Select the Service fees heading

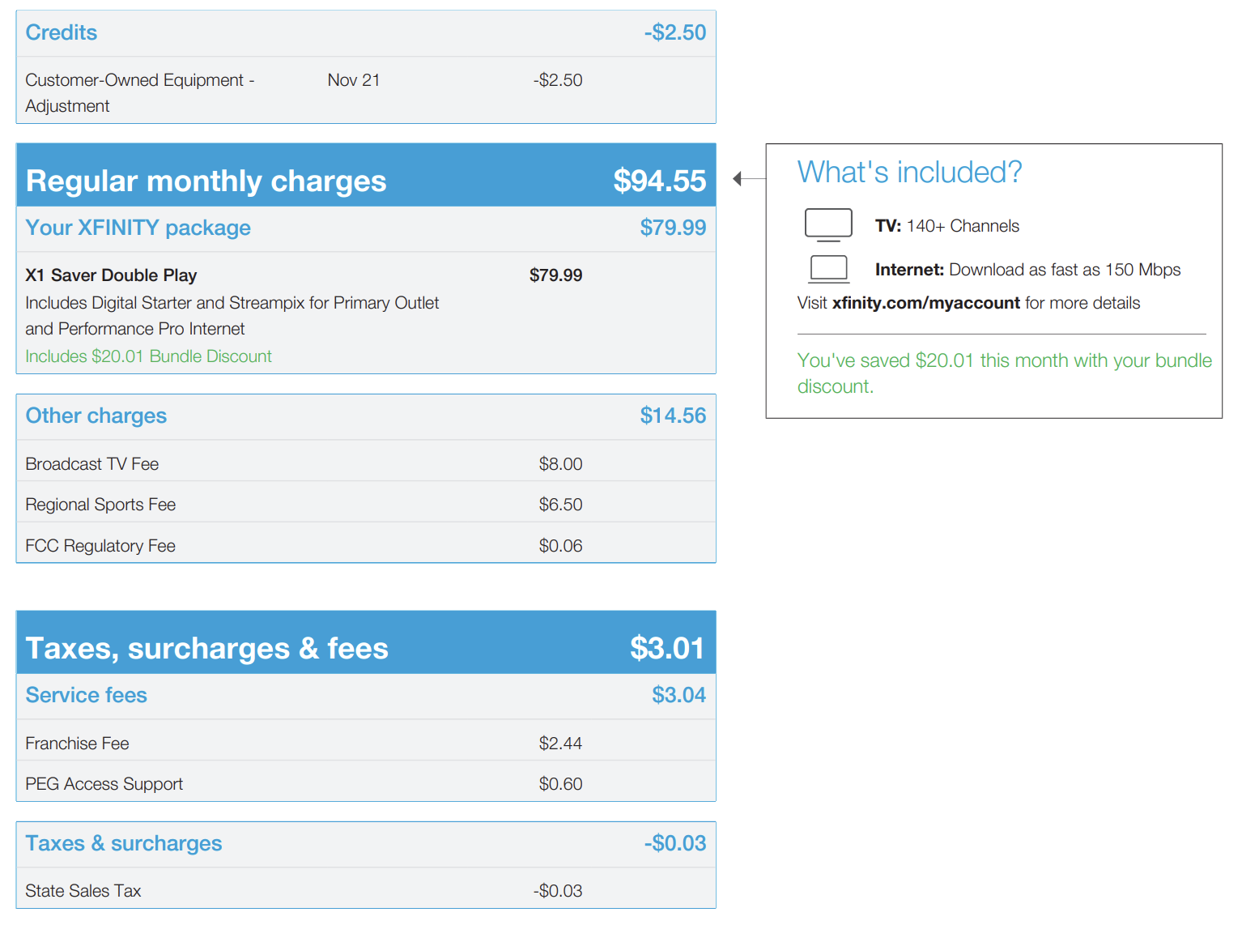86,695
